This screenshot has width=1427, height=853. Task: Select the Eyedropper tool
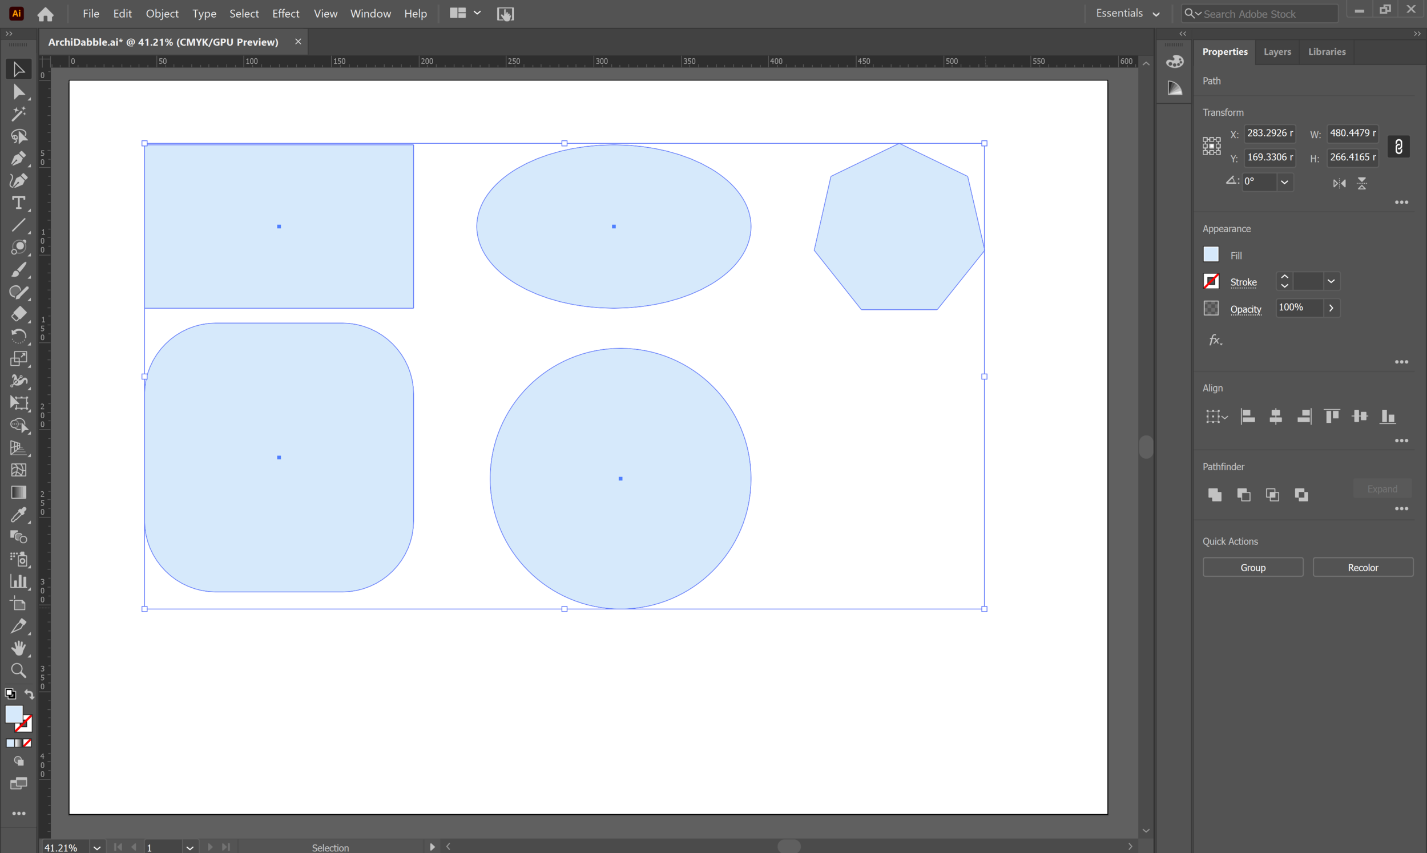(x=18, y=515)
